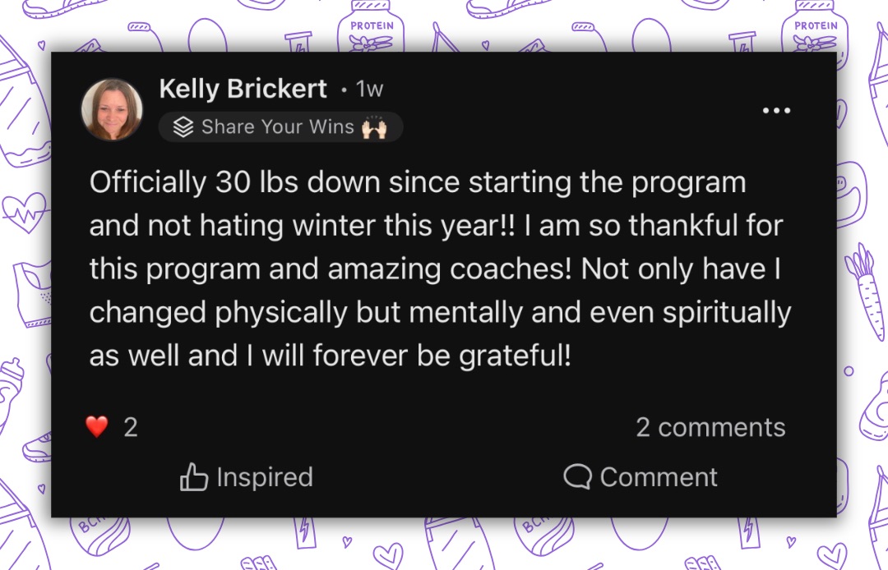The width and height of the screenshot is (888, 570).
Task: Open the Share Your Wins space tag
Action: (x=278, y=127)
